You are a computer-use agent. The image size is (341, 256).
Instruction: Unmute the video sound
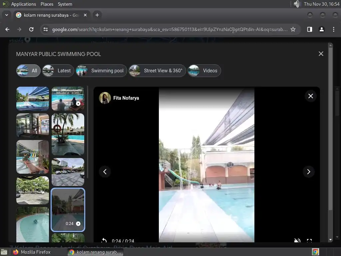tap(297, 240)
